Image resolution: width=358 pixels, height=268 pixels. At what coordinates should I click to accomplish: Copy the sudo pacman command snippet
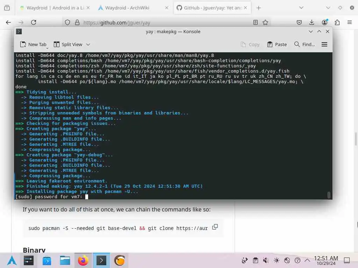pyautogui.click(x=215, y=227)
